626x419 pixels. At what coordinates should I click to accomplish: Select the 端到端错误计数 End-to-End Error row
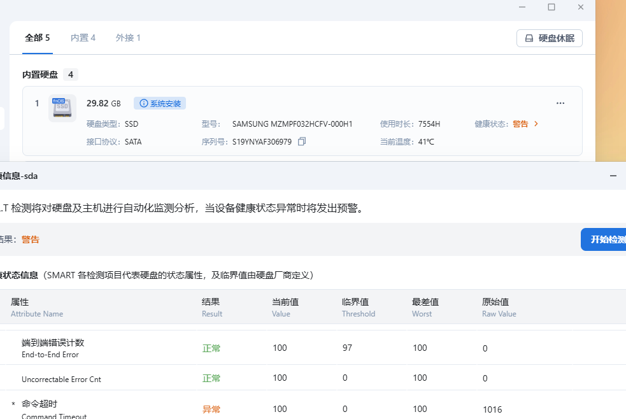313,348
